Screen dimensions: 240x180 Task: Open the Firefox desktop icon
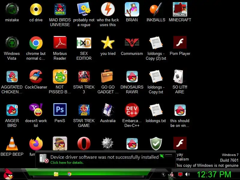tap(36, 144)
